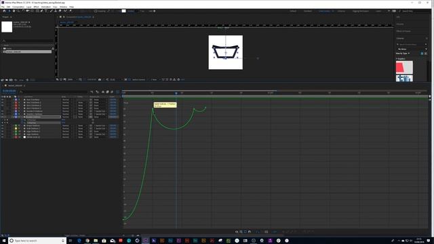The height and width of the screenshot is (244, 434).
Task: Click the snap magnet icon below graph
Action: 250,232
